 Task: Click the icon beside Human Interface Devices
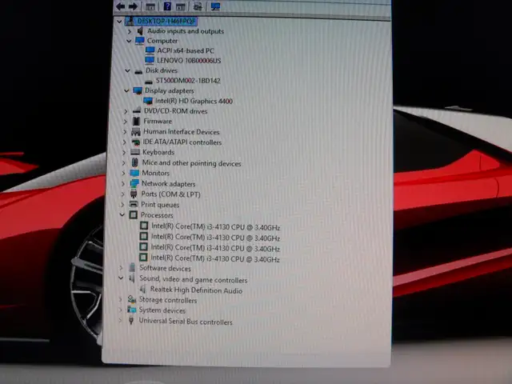click(135, 131)
